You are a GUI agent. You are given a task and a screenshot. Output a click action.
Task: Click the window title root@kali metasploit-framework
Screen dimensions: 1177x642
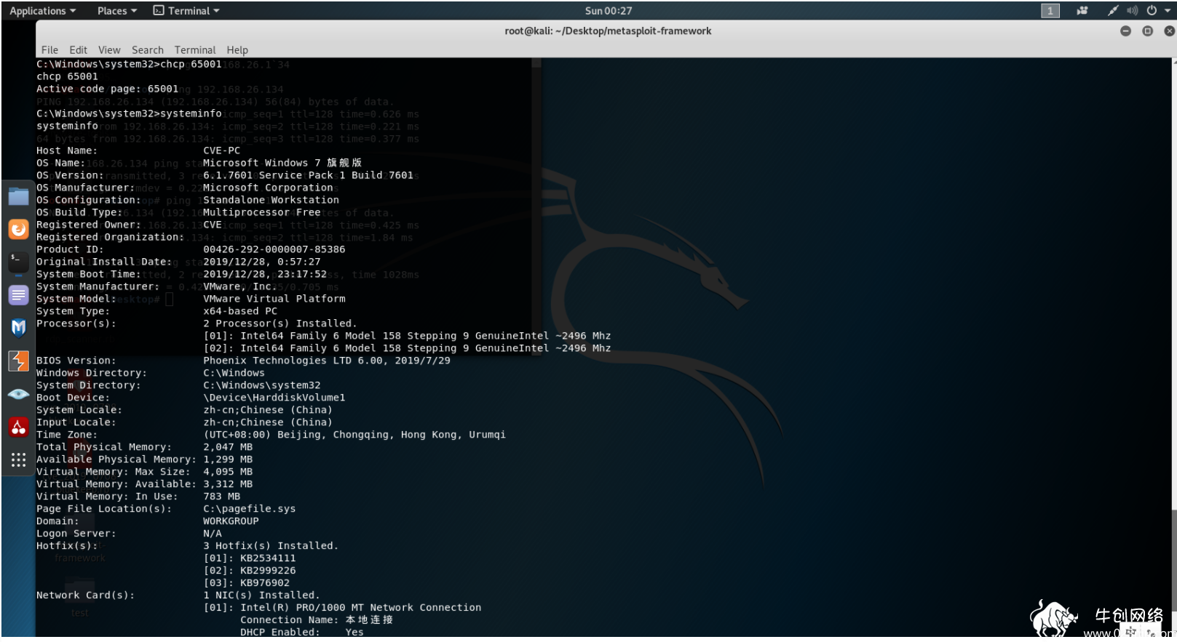[608, 31]
